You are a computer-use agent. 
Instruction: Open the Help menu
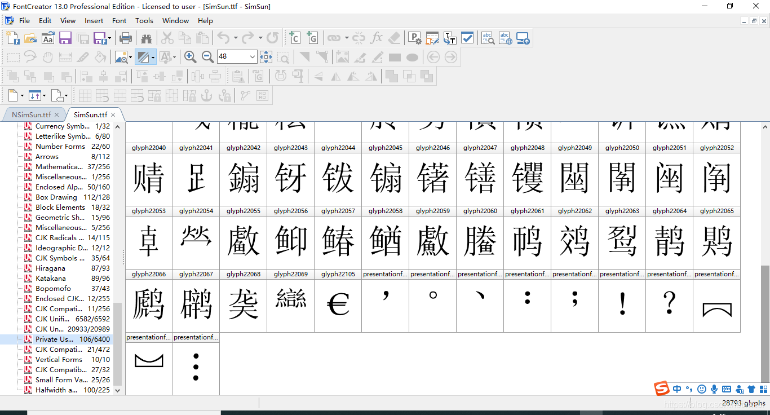point(205,20)
